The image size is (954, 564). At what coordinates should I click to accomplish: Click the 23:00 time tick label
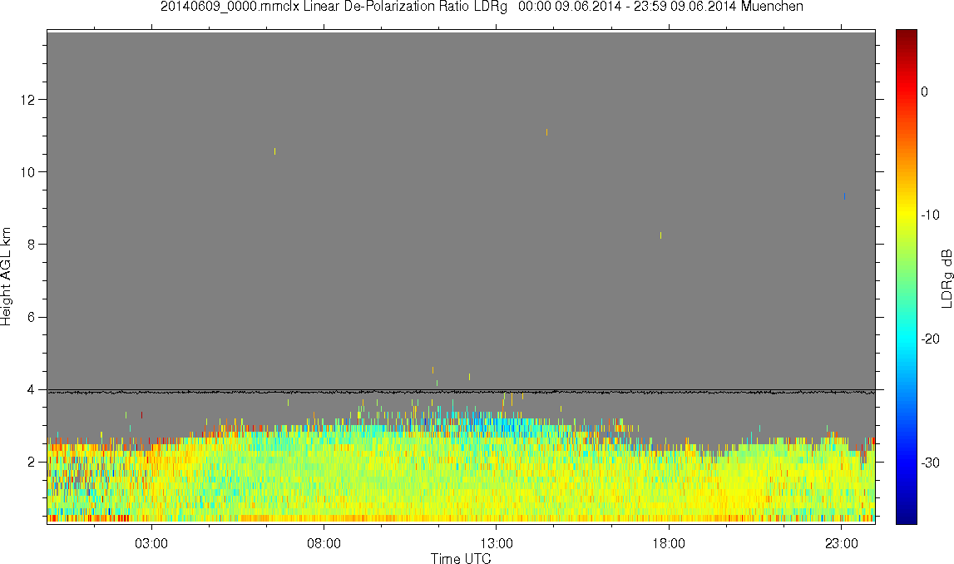[x=842, y=543]
